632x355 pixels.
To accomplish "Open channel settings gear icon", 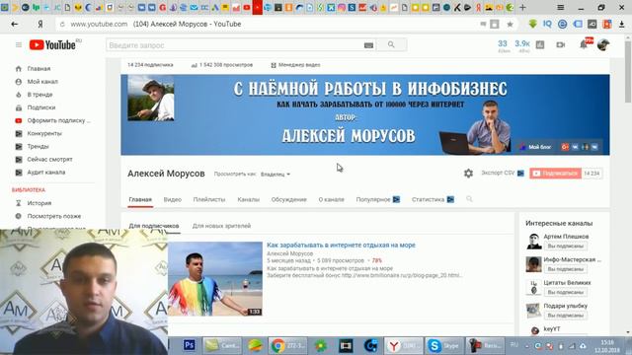I will [468, 174].
